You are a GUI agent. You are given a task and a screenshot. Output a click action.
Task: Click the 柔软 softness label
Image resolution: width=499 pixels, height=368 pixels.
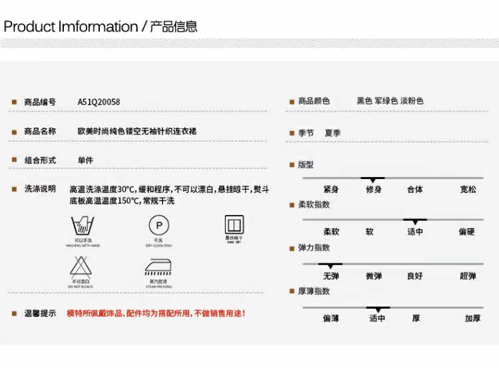[331, 232]
